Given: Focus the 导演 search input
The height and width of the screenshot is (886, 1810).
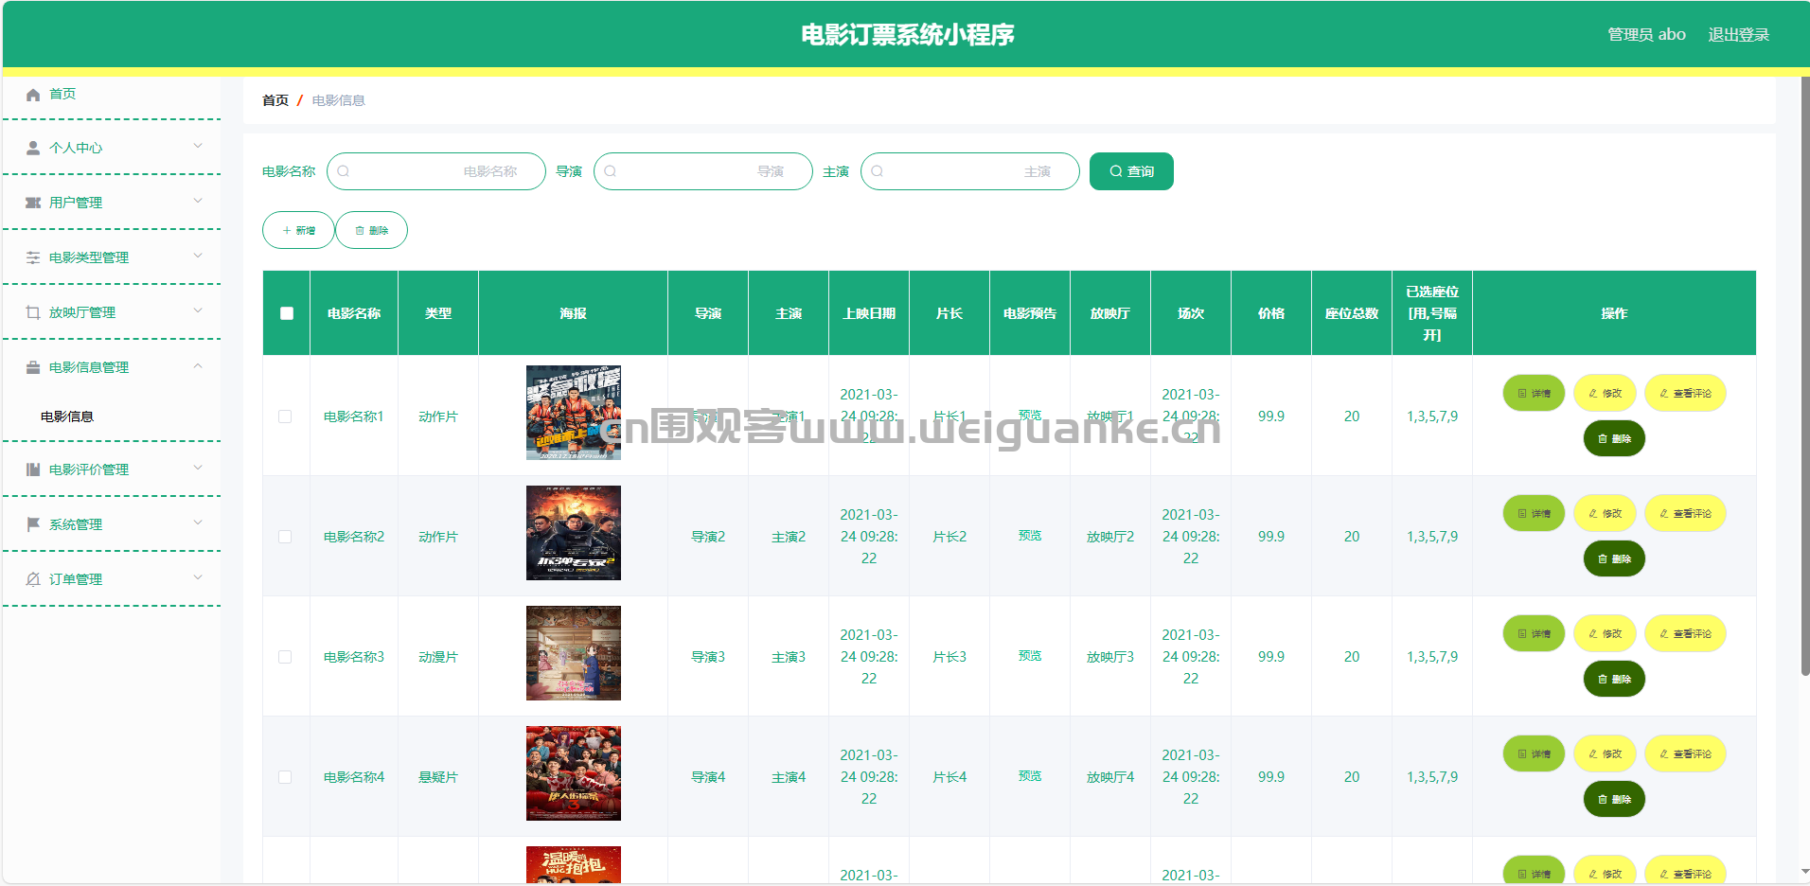Looking at the screenshot, I should click(703, 171).
